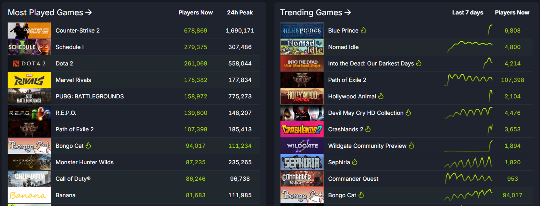Open the Call of Duty thumbnail
Image resolution: width=540 pixels, height=206 pixels.
[x=29, y=179]
